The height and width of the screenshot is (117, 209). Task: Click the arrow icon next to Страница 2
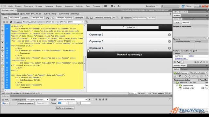click(x=169, y=35)
